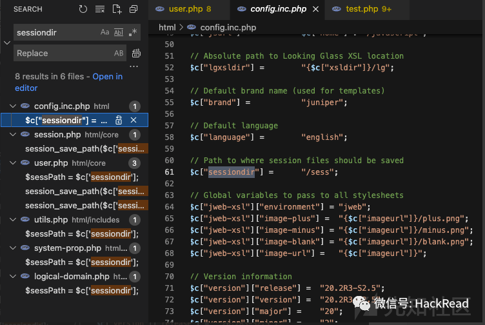Collapse session.php results group
Screen dimensions: 485x325
pos(13,135)
